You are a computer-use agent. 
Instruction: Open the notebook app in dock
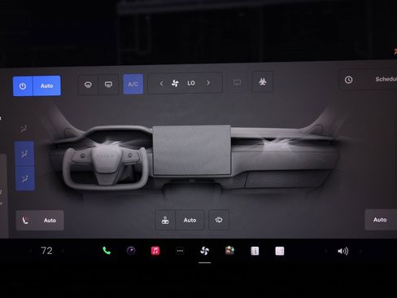[x=255, y=251]
